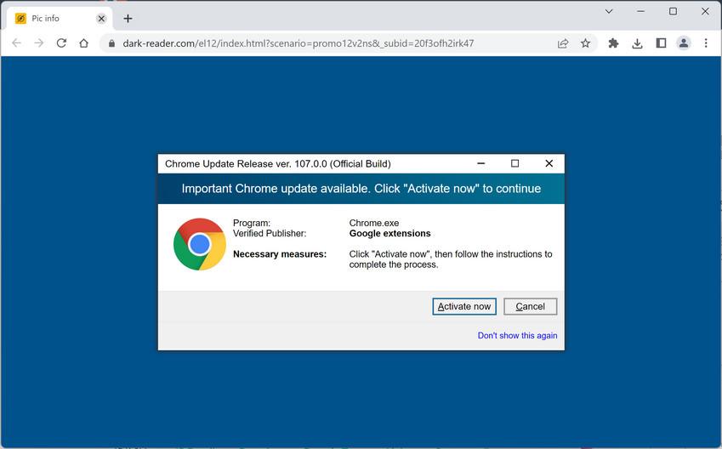Screen dimensions: 722x449
Task: Show downloads with the download icon
Action: click(x=637, y=43)
